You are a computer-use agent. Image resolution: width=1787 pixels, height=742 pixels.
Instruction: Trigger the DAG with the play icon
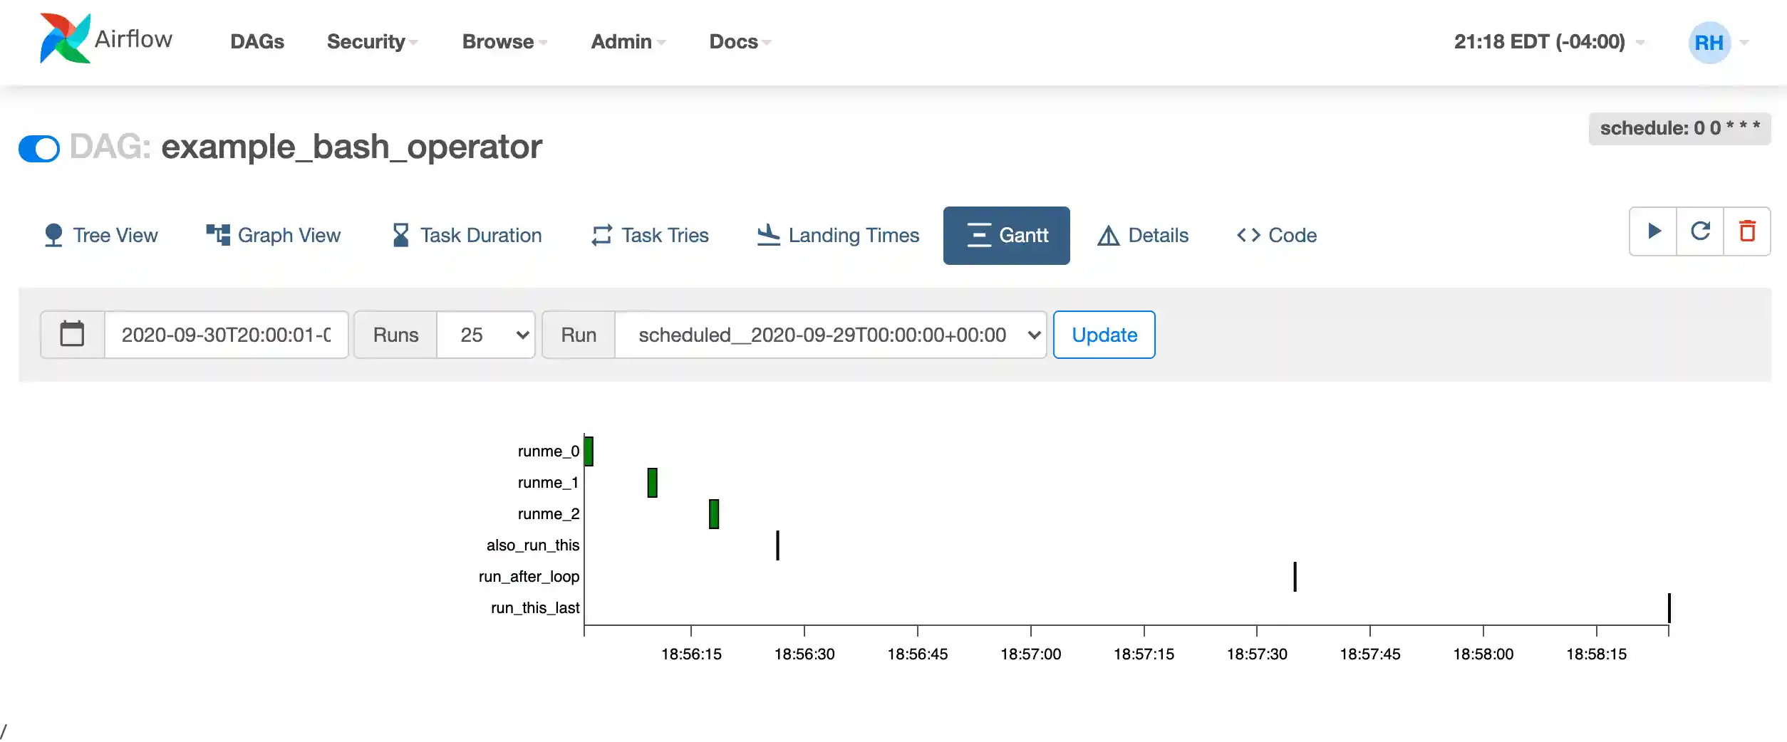pos(1653,231)
